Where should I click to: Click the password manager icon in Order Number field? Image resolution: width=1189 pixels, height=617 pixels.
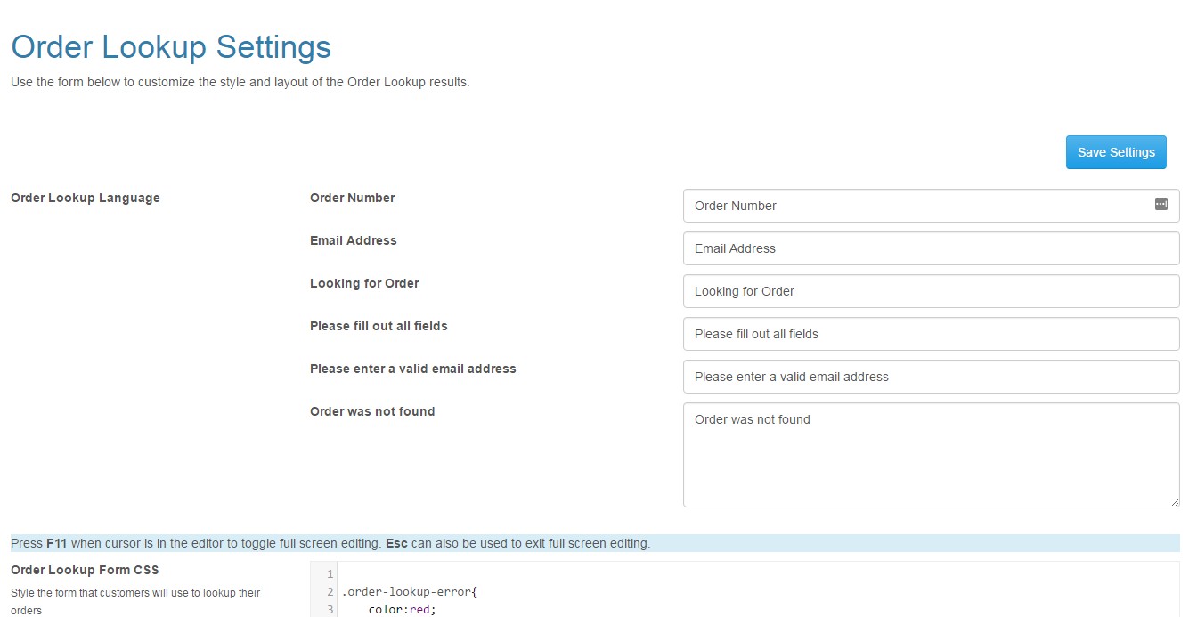[x=1160, y=204]
